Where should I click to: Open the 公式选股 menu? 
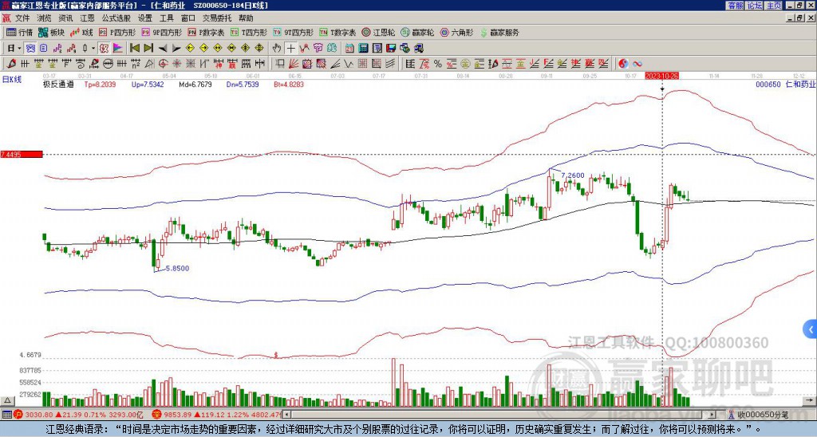(x=116, y=18)
